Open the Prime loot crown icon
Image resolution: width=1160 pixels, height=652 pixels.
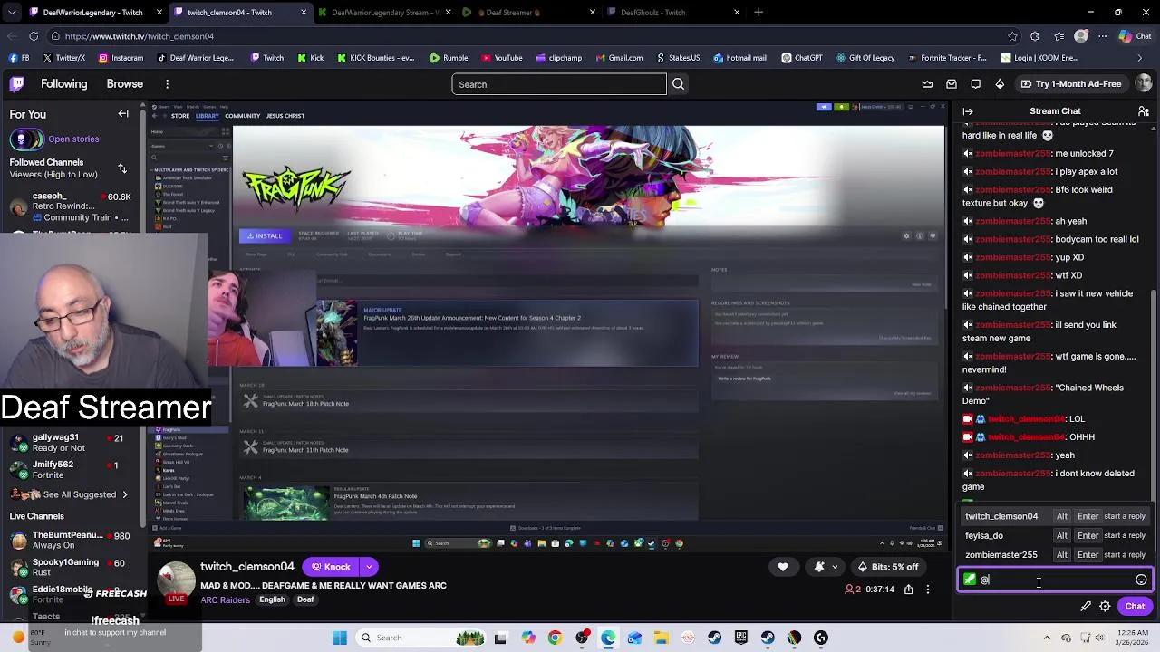click(927, 84)
